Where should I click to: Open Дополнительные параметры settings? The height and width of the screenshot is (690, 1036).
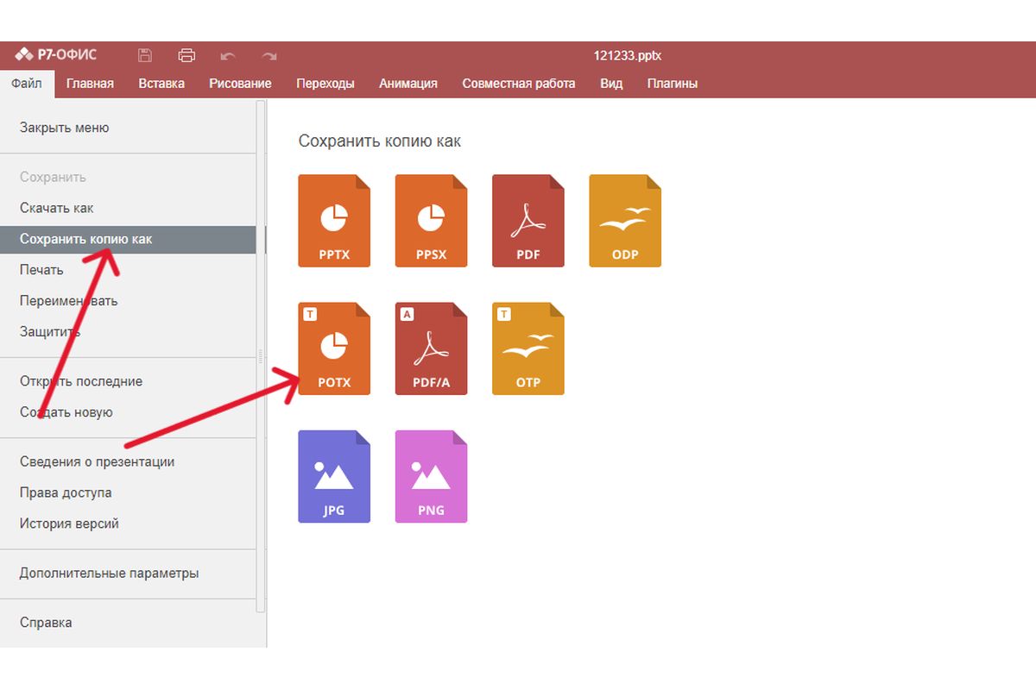tap(110, 573)
